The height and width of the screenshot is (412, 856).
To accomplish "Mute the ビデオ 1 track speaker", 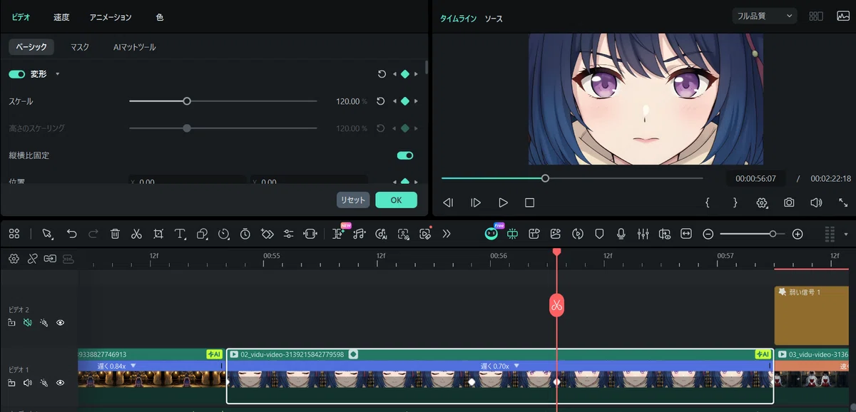I will click(x=28, y=383).
